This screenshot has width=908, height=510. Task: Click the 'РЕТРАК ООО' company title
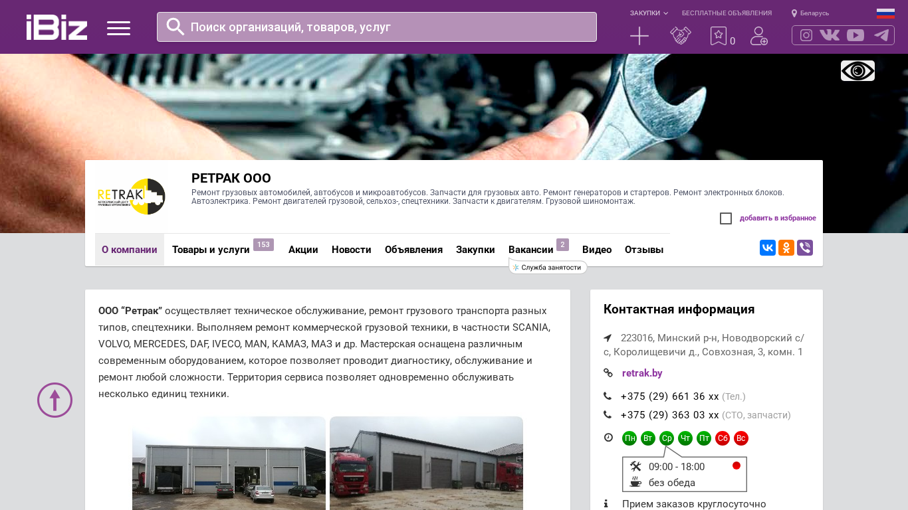[x=231, y=178]
